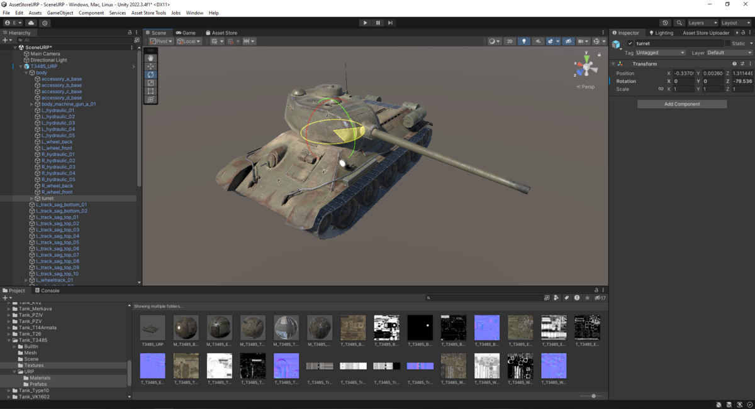The width and height of the screenshot is (755, 409).
Task: Click the Add Component button
Action: point(681,103)
